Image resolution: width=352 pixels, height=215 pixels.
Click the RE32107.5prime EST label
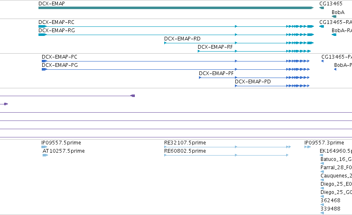coord(185,143)
